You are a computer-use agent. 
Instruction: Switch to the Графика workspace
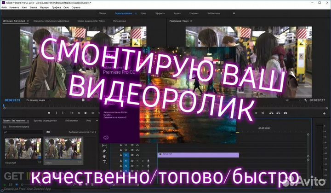coord(194,13)
